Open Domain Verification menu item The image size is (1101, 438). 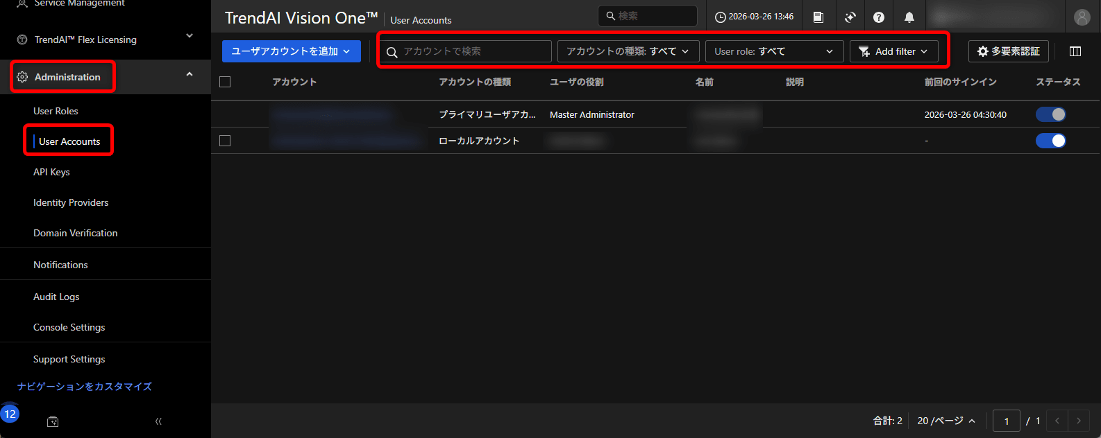[x=76, y=233]
